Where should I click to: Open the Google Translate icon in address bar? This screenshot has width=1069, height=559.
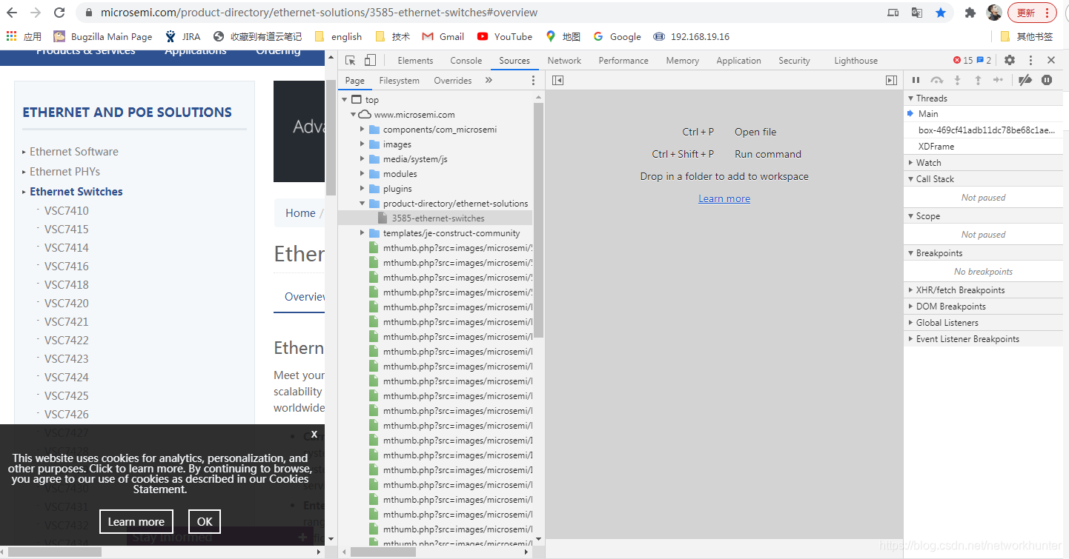(917, 13)
